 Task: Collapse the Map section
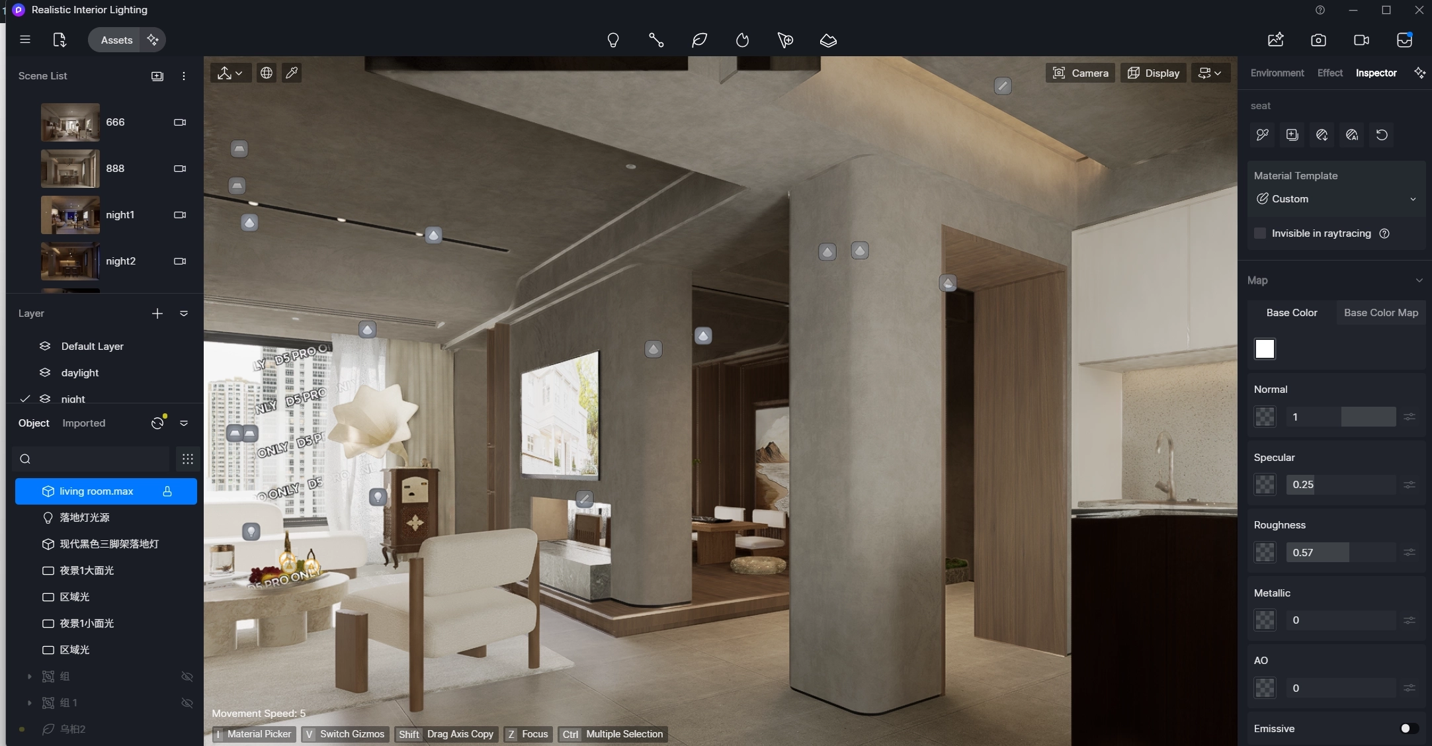click(x=1419, y=280)
